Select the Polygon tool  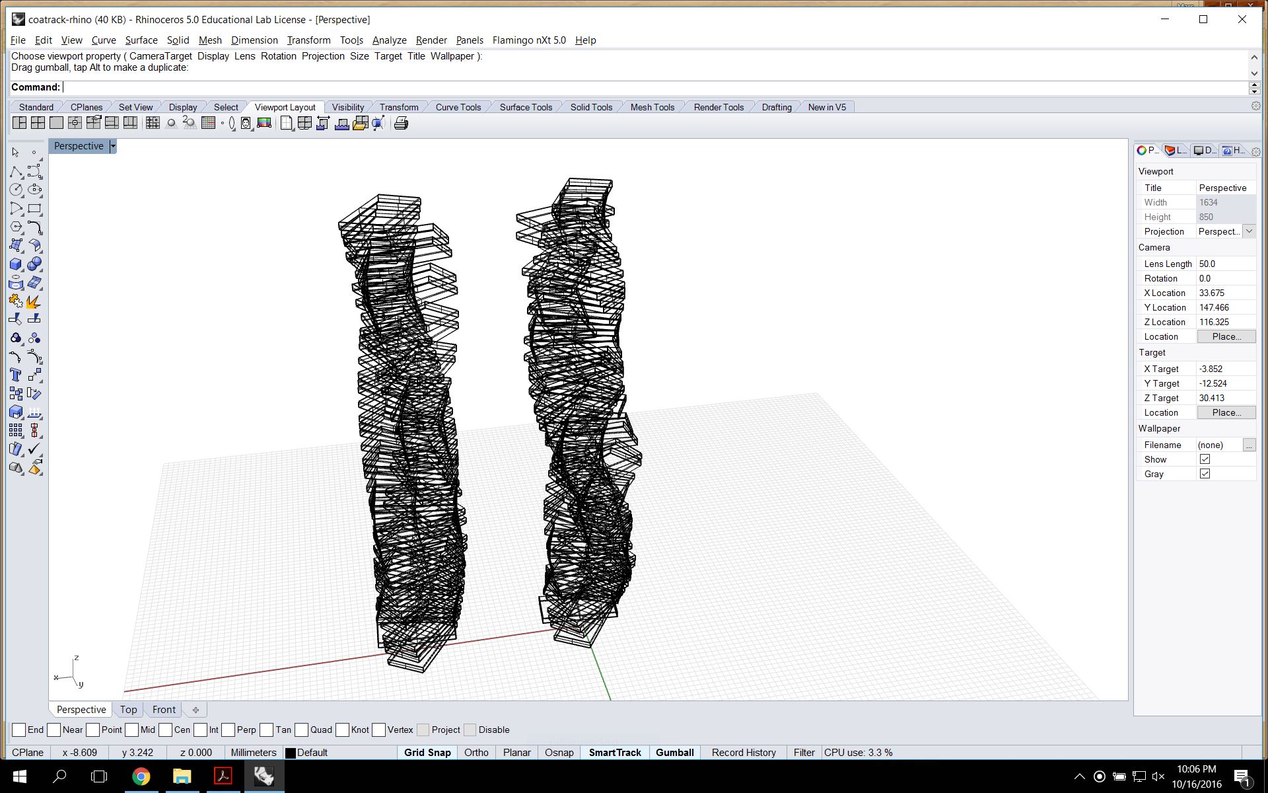pos(16,227)
